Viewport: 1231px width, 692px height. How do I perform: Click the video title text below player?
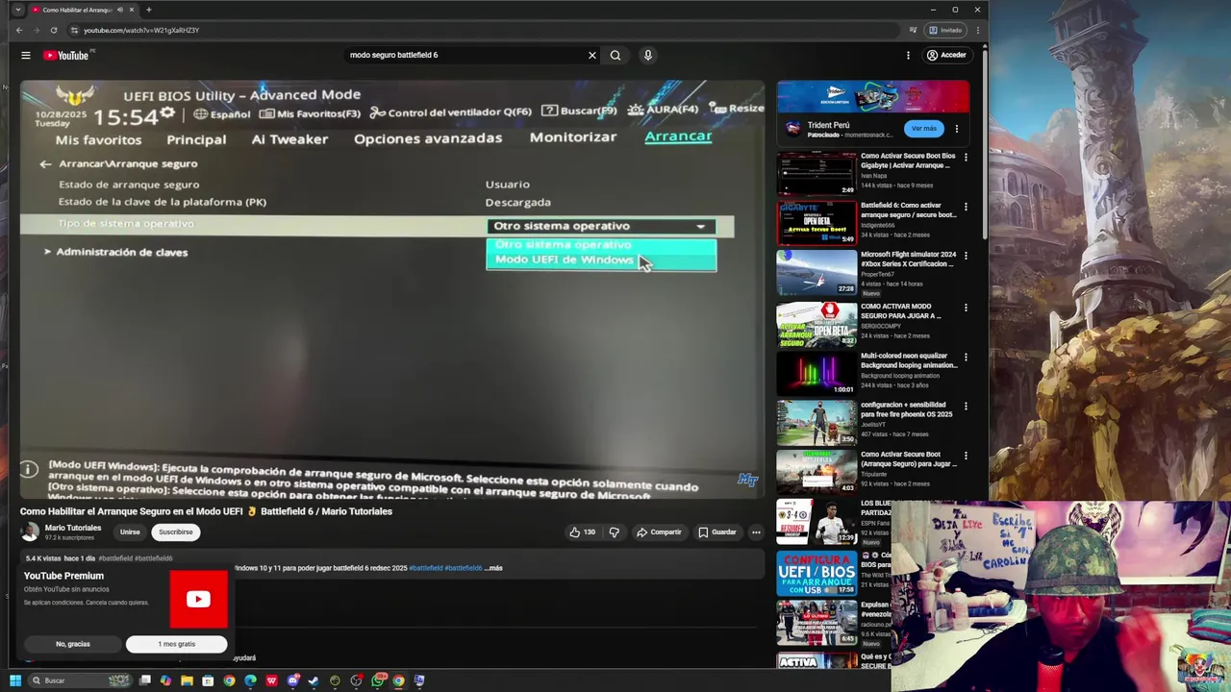pyautogui.click(x=206, y=511)
